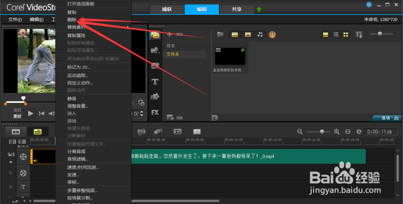Expand the 选项 options panel

coord(388,118)
